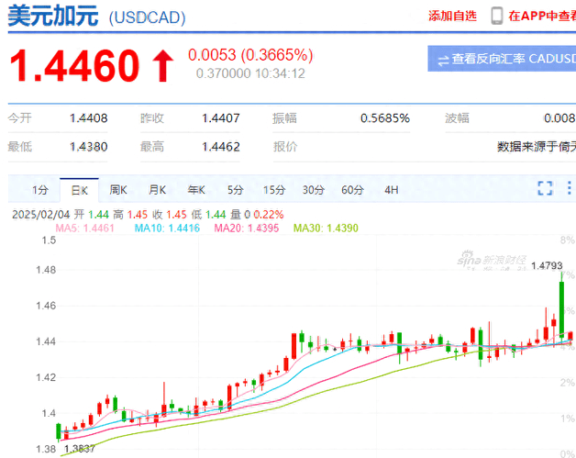Open the 60分 chart tab
The image size is (576, 458).
352,190
